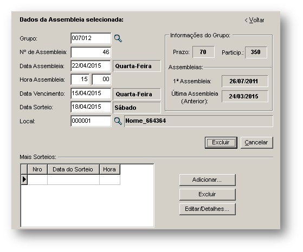
Task: Click the magnifier search icon beside Local
Action: [118, 121]
